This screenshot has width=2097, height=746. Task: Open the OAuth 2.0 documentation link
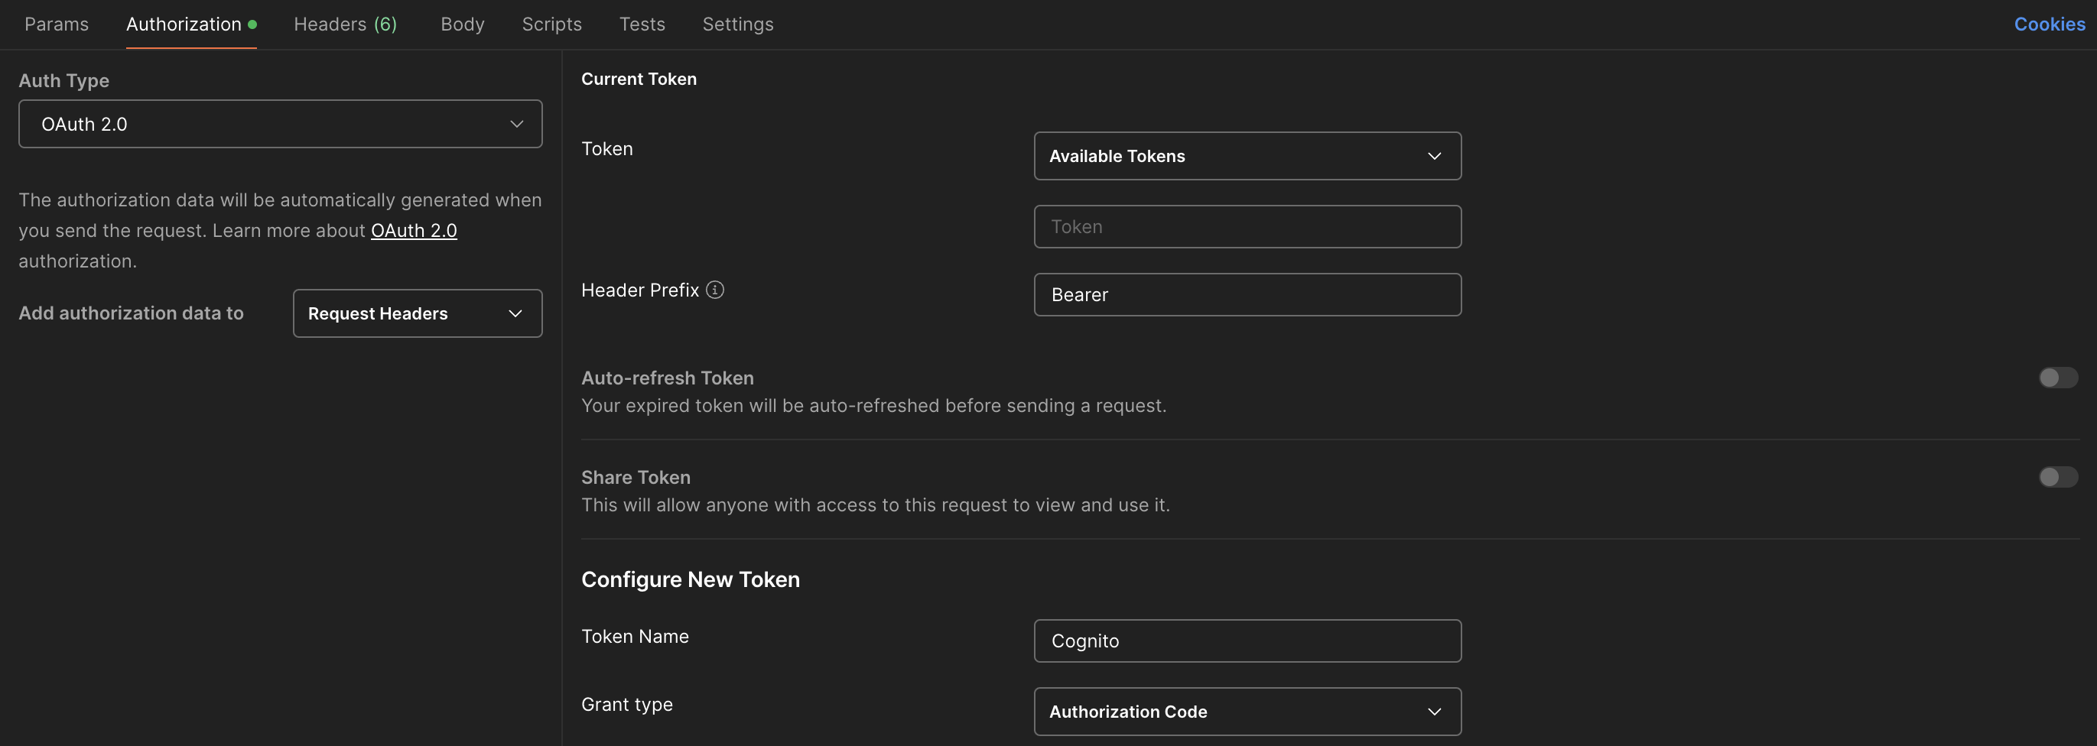[x=414, y=230]
